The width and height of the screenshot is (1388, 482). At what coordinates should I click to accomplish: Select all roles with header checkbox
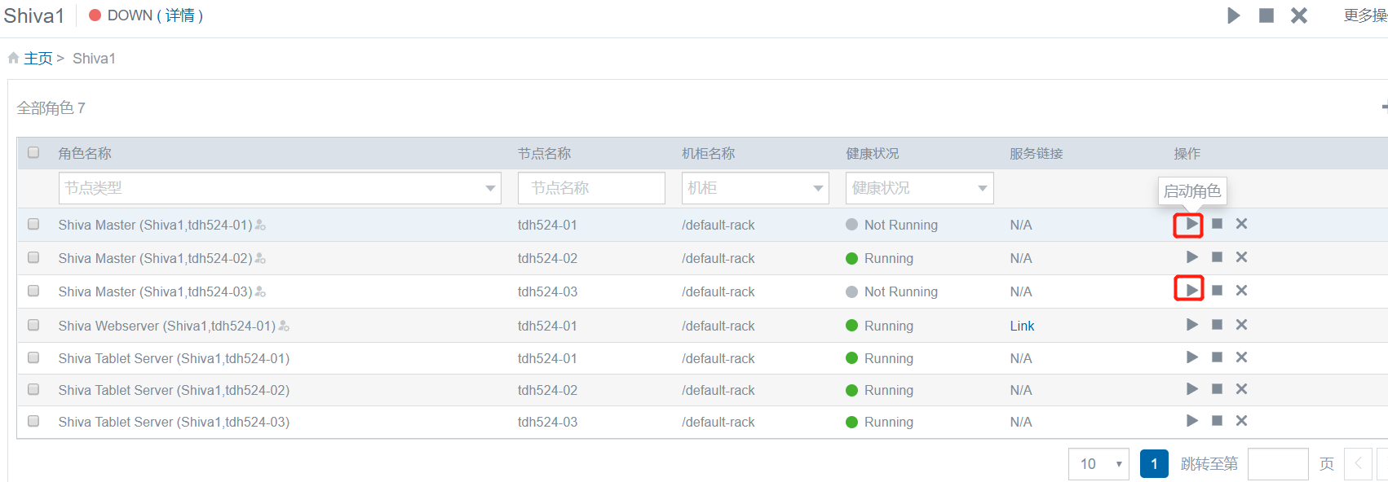pyautogui.click(x=33, y=152)
